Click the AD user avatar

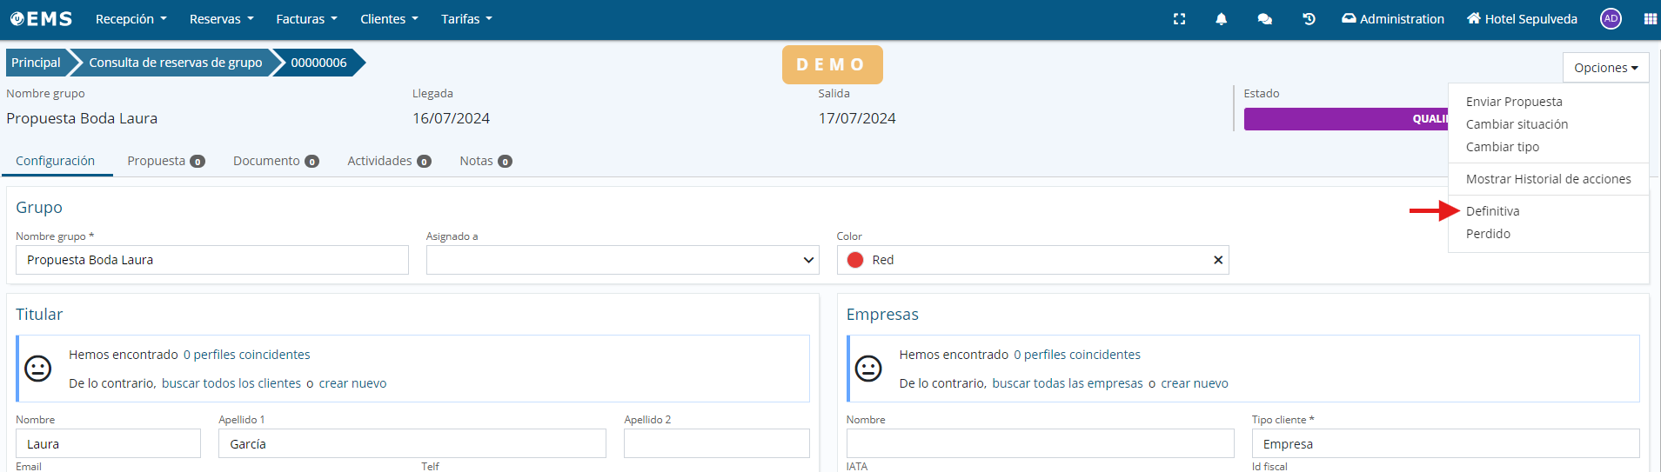[1611, 19]
